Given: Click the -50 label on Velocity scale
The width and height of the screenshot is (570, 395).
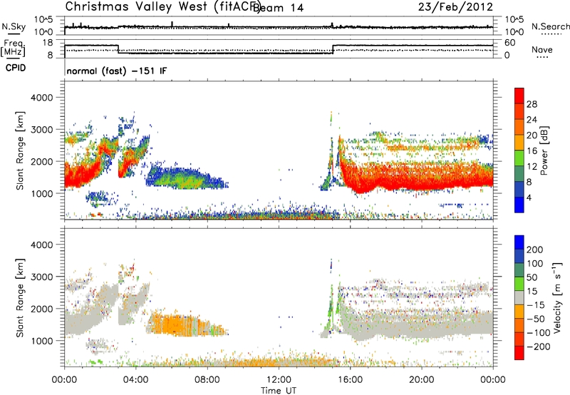Looking at the screenshot, I should pyautogui.click(x=535, y=319).
